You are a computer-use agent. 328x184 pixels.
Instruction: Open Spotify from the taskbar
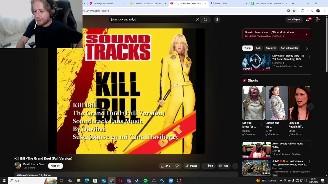pyautogui.click(x=146, y=181)
